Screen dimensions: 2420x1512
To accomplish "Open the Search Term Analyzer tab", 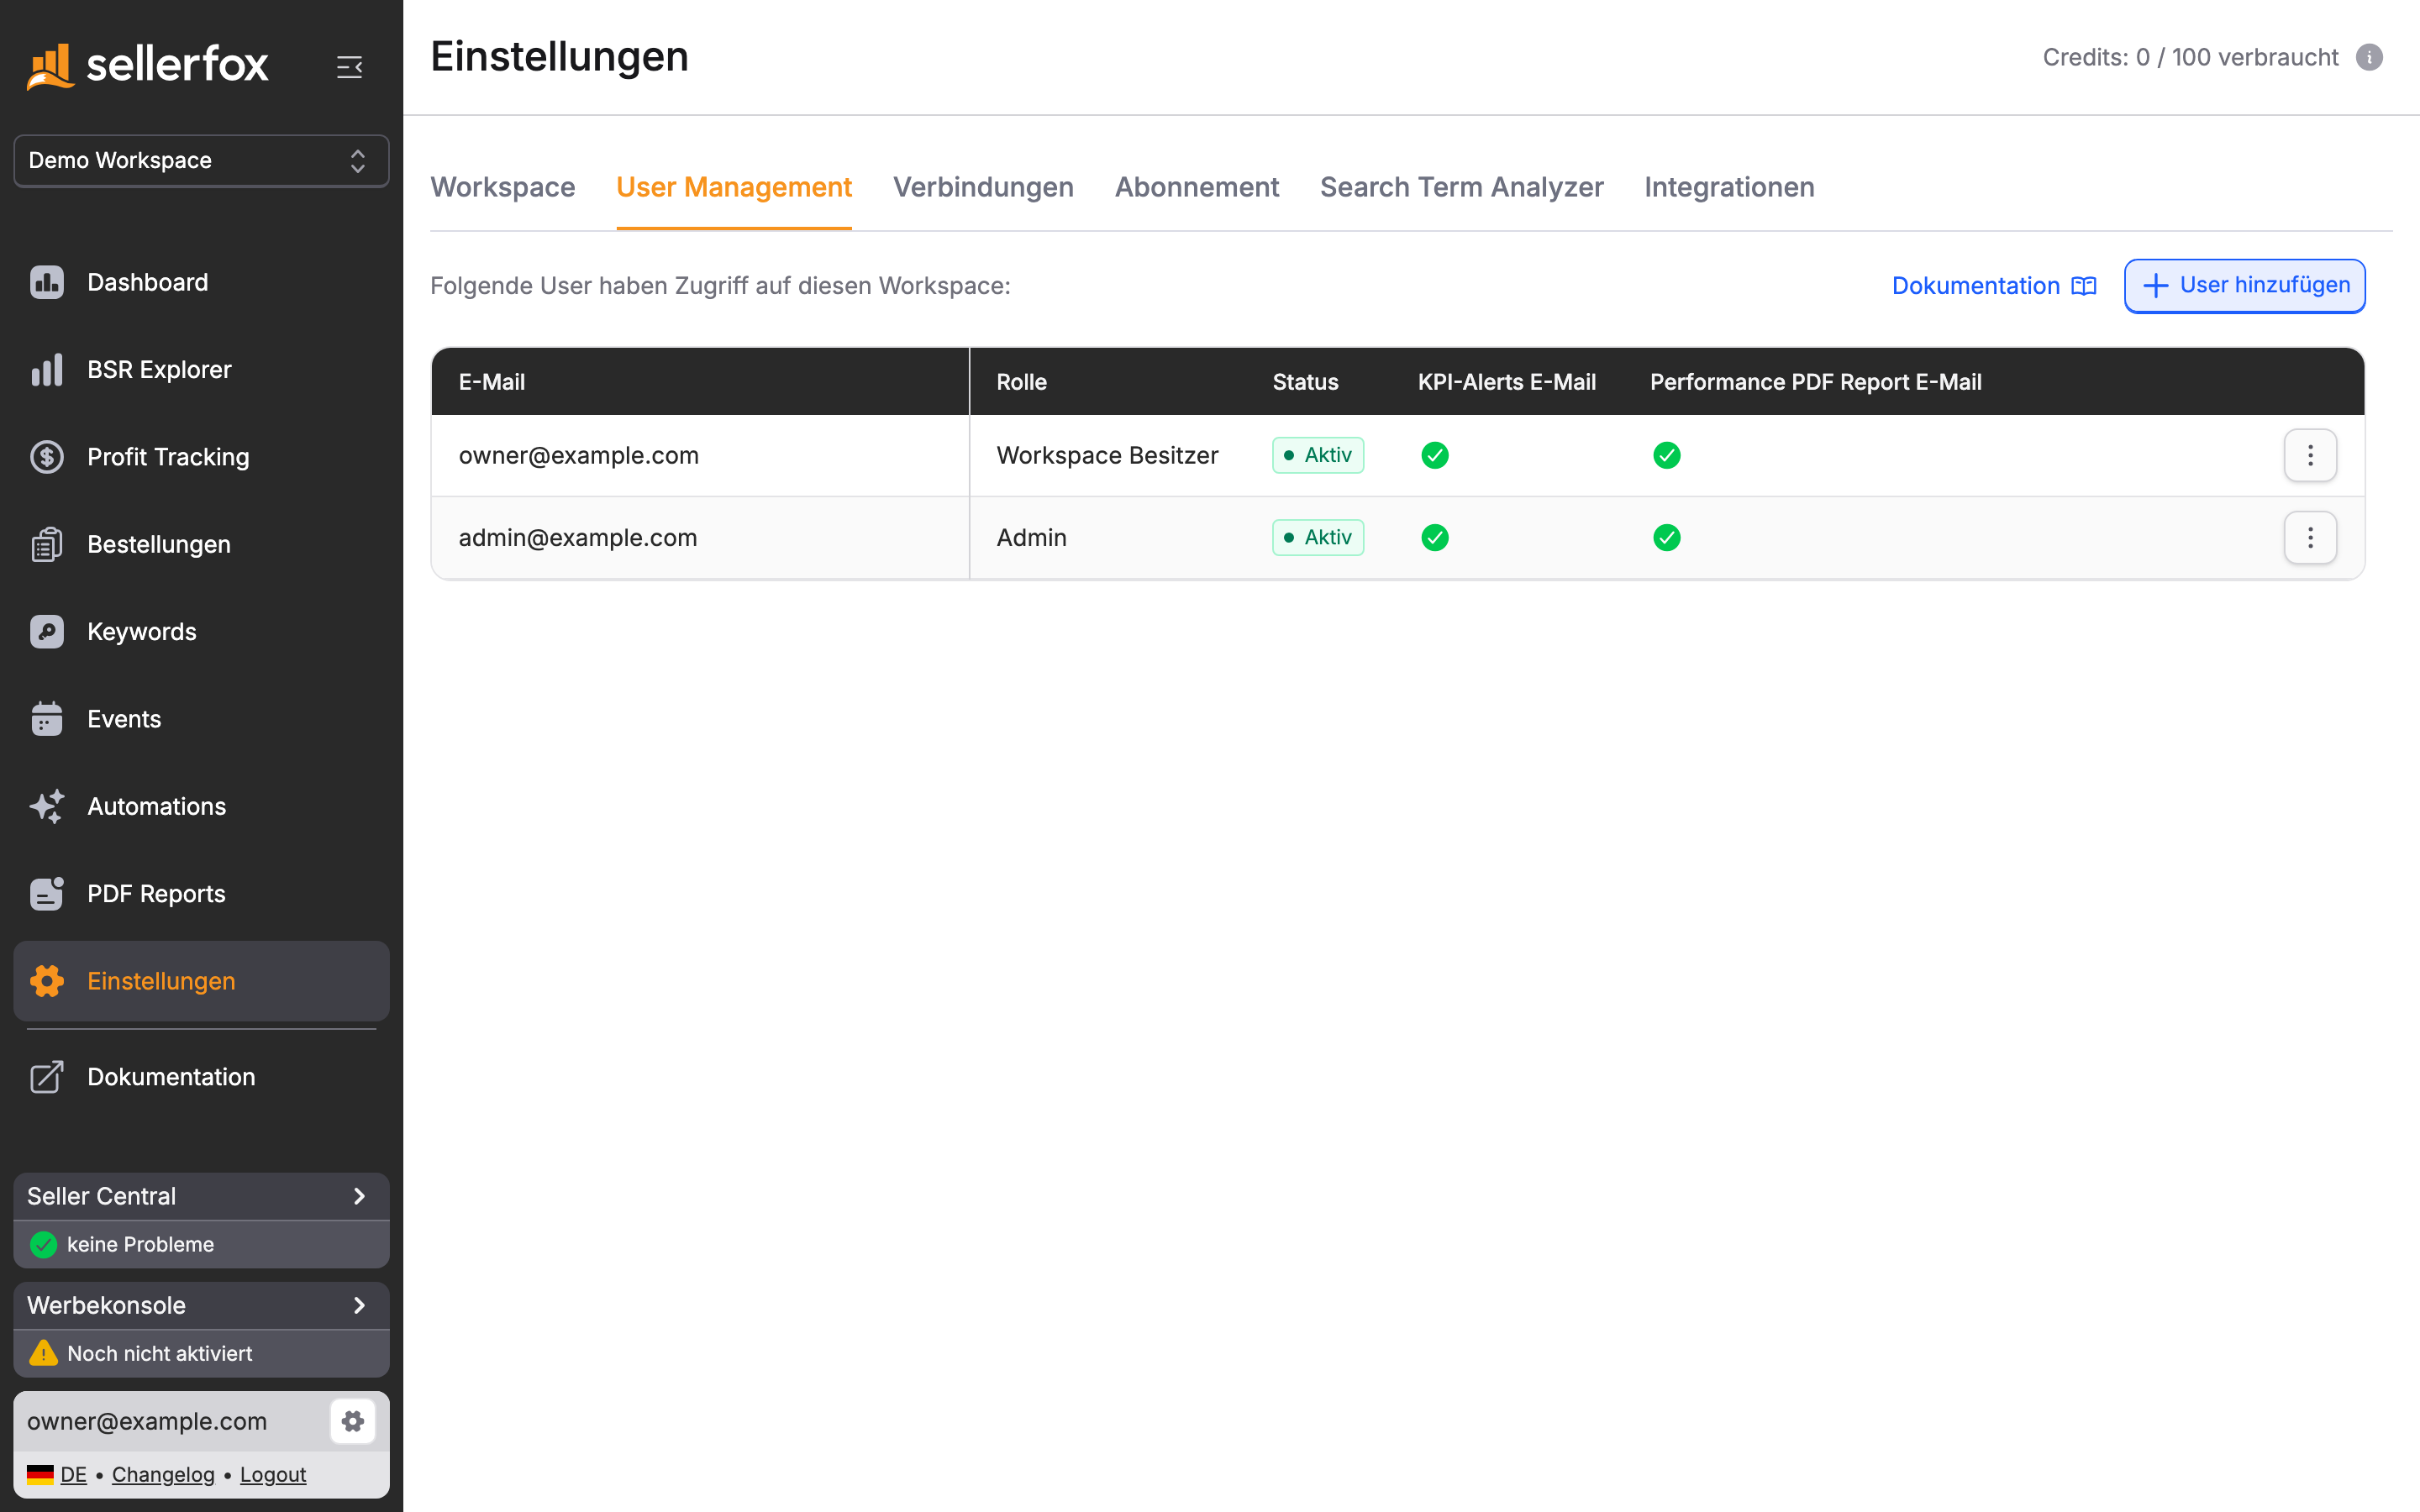I will (x=1461, y=187).
